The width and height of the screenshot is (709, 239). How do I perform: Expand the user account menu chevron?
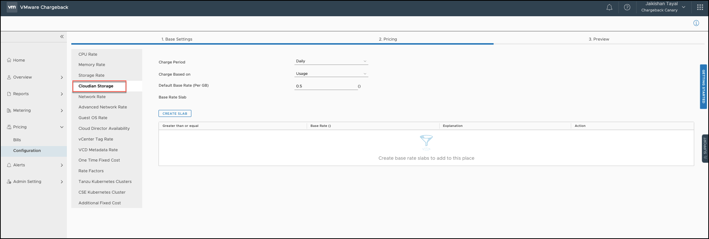(x=684, y=7)
